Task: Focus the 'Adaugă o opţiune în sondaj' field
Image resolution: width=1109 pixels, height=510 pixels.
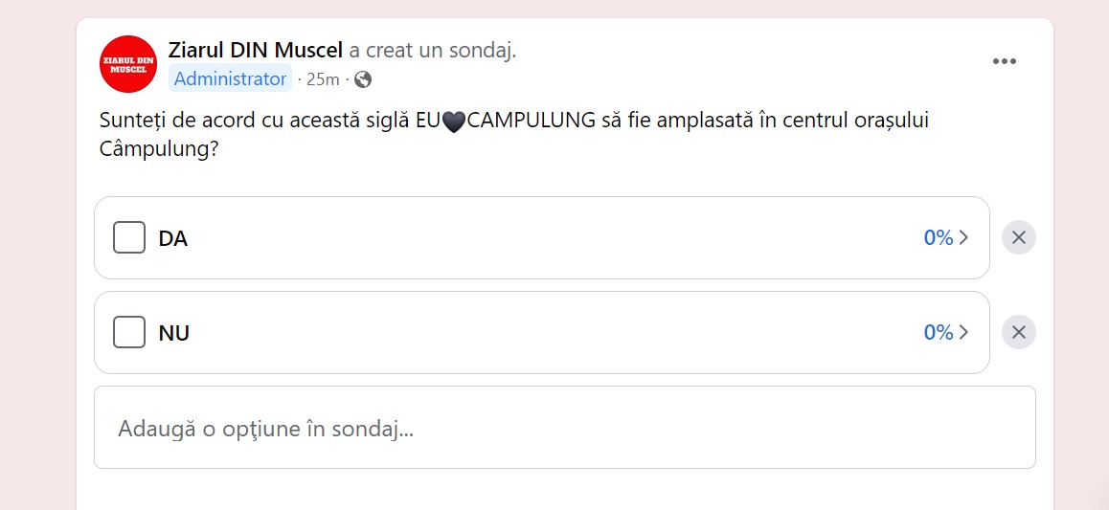Action: [x=565, y=428]
